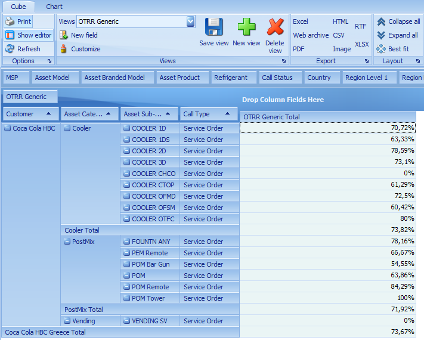This screenshot has width=424, height=340.
Task: Click the Refresh arrows icon
Action: point(10,49)
